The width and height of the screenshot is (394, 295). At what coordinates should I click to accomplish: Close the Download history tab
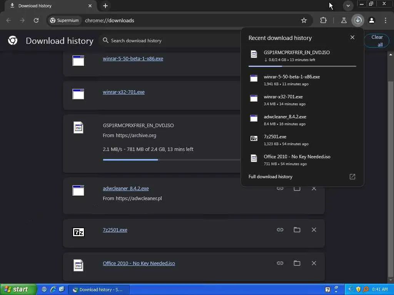90,6
